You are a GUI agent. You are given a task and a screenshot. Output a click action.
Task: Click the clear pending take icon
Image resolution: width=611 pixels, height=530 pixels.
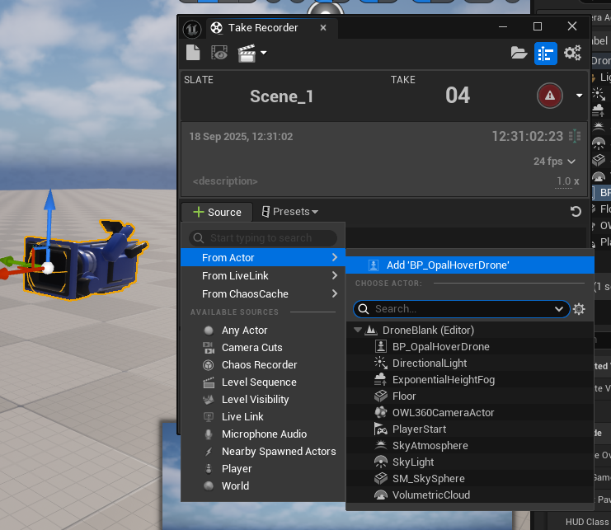tap(192, 54)
